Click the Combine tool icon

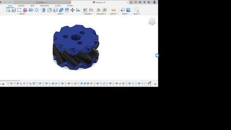(x=61, y=10)
